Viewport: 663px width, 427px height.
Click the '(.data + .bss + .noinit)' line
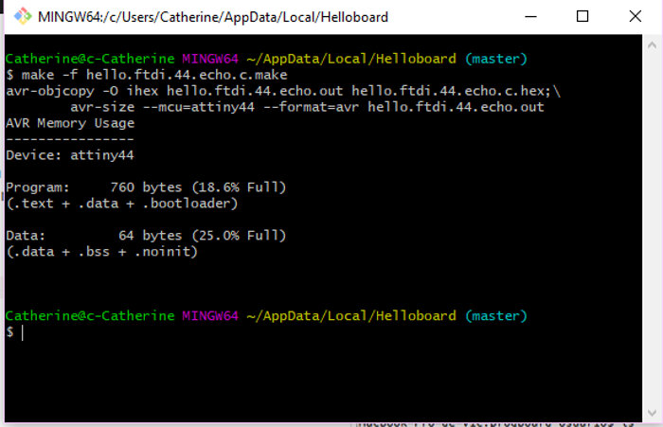click(x=102, y=252)
